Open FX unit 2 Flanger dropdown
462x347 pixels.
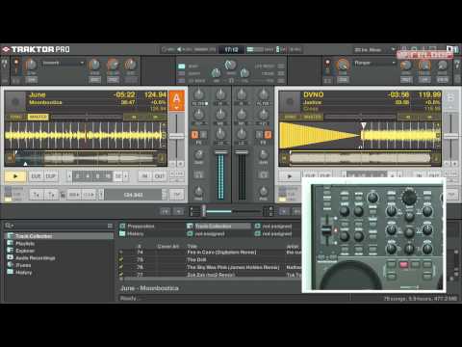374,63
